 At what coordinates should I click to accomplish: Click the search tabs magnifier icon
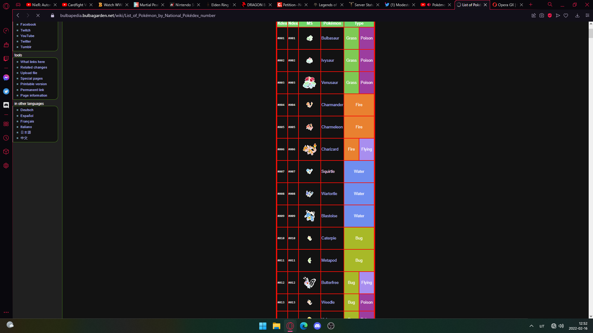pos(550,5)
